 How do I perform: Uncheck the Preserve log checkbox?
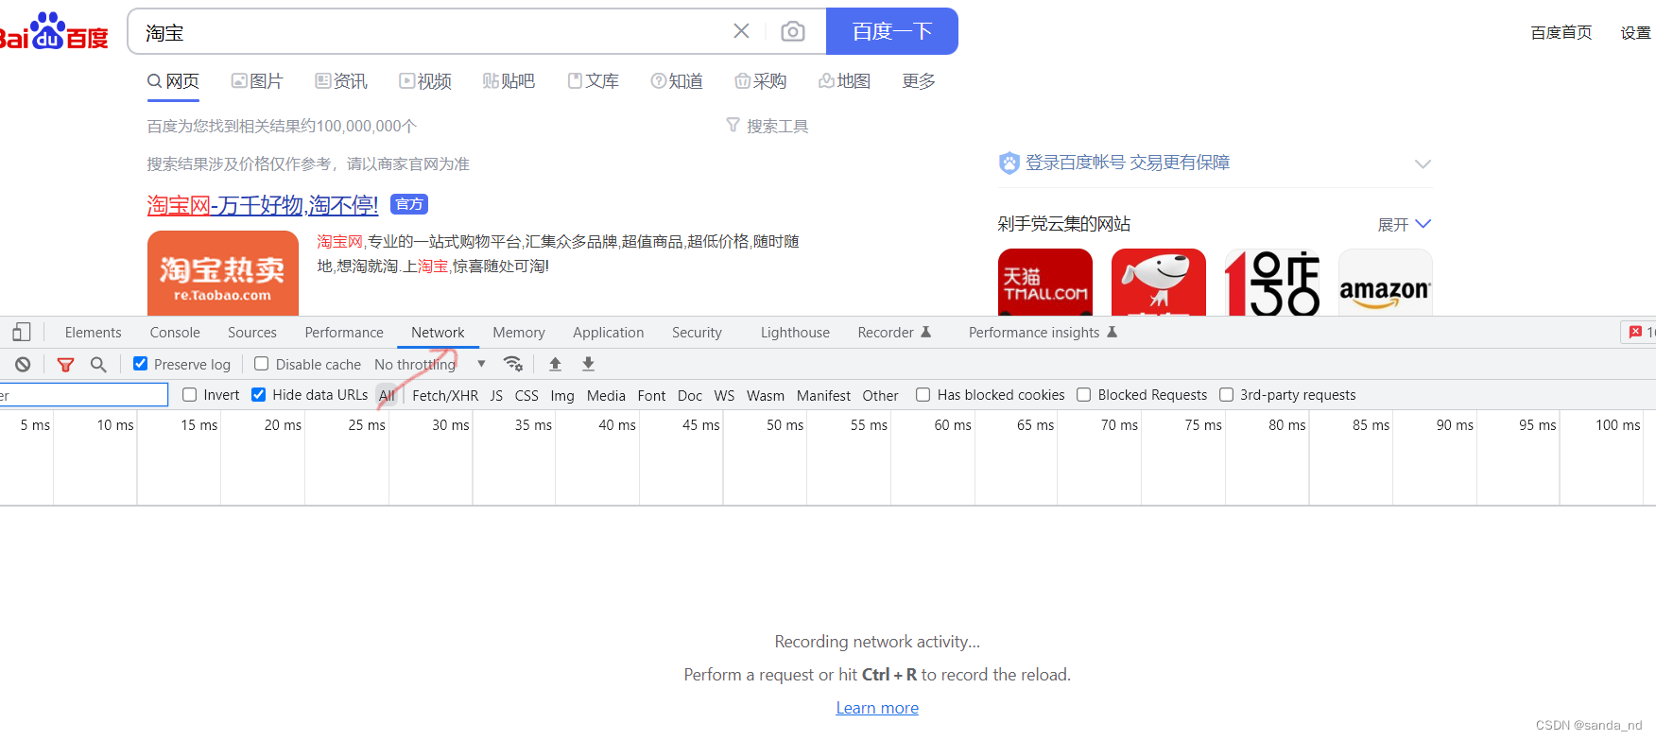tap(141, 364)
